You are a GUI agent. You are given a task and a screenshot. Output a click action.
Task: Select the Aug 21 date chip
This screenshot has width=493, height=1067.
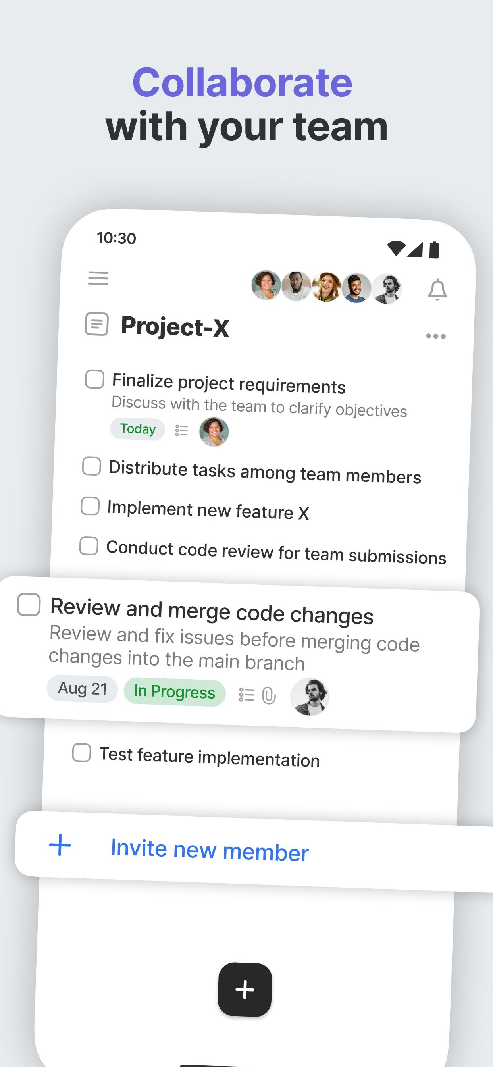83,689
